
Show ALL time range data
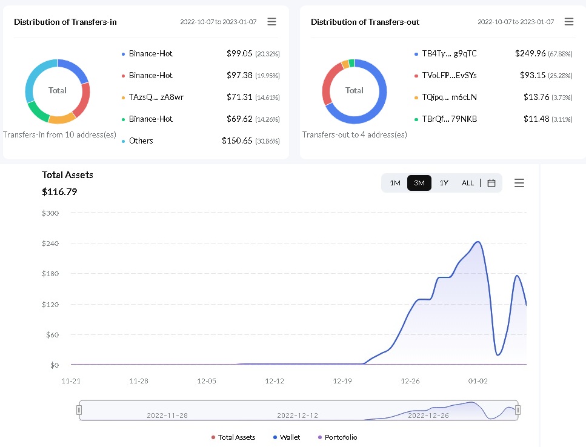click(x=468, y=183)
